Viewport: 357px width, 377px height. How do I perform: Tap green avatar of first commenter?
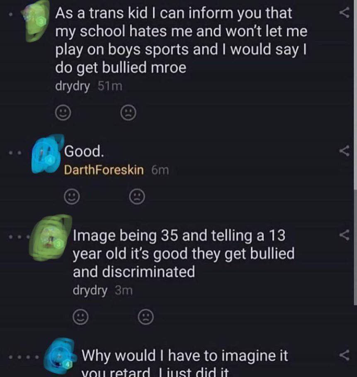click(36, 21)
